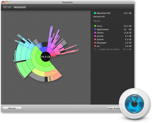The image size is (152, 123).
Task: Click the teal dot beside Macintosh HD header
Action: 95,13
